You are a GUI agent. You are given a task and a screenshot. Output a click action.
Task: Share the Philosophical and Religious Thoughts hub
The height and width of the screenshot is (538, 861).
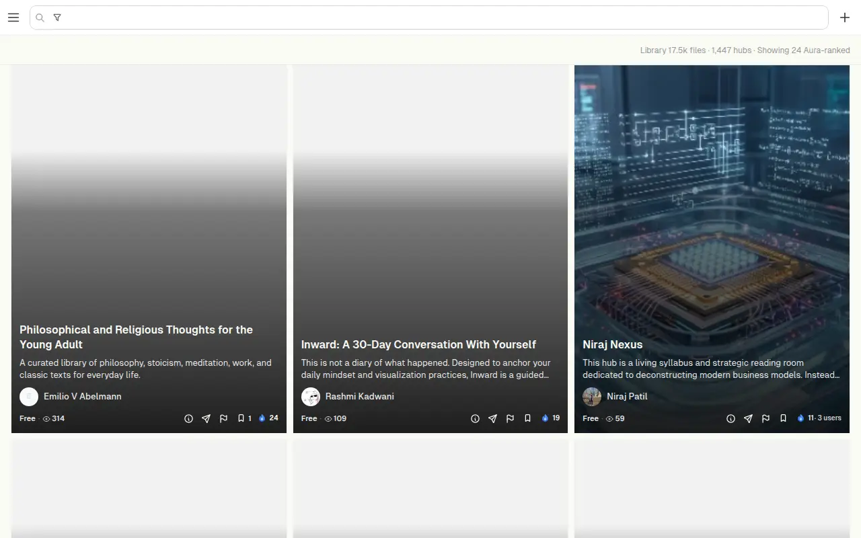point(206,418)
